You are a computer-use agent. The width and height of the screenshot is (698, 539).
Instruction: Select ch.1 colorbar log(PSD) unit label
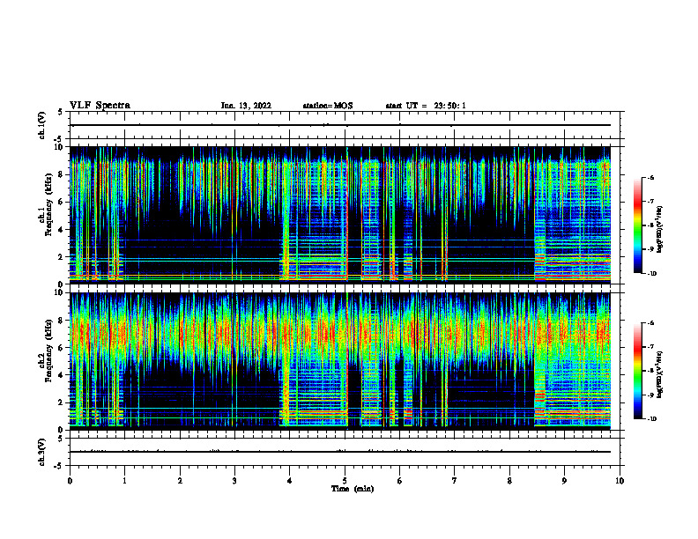click(660, 230)
